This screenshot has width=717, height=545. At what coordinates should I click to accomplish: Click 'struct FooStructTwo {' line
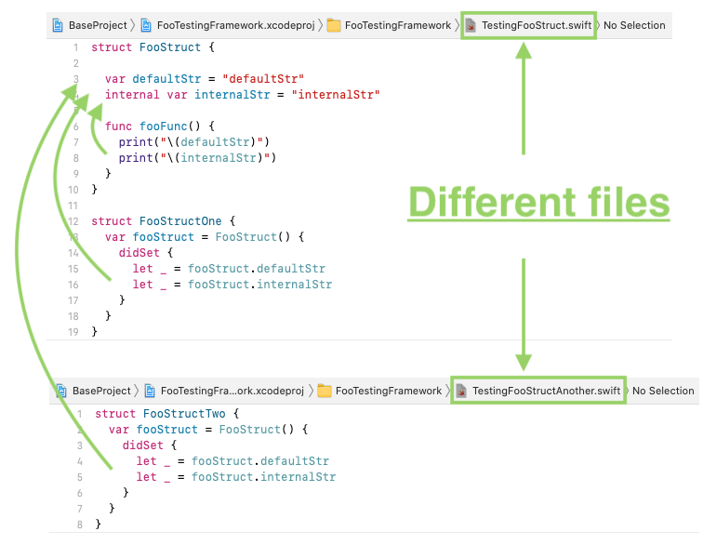[x=166, y=414]
